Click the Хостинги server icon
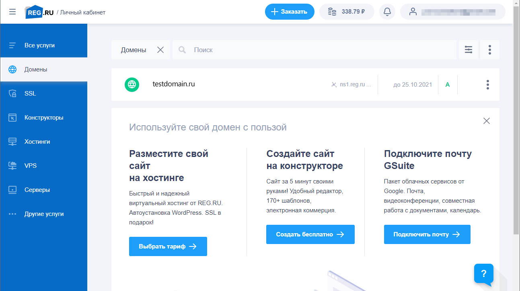This screenshot has height=291, width=520. pos(12,142)
